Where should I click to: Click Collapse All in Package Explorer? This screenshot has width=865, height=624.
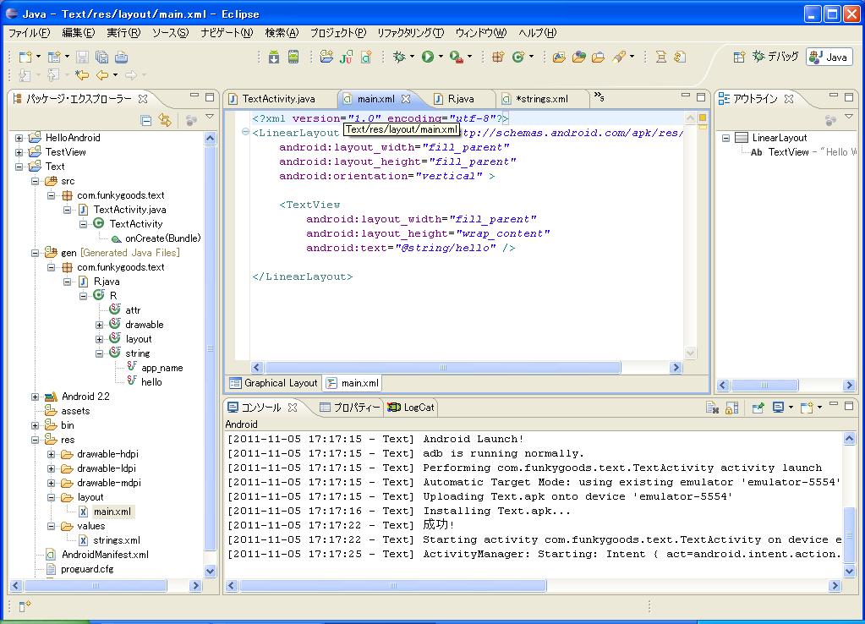(x=146, y=120)
